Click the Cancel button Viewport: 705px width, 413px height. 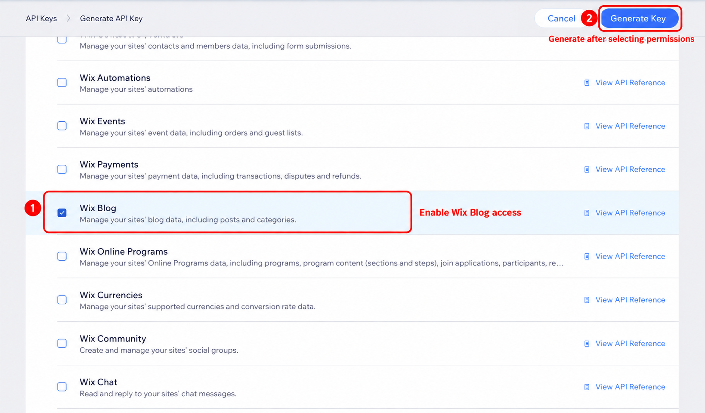[x=561, y=18]
